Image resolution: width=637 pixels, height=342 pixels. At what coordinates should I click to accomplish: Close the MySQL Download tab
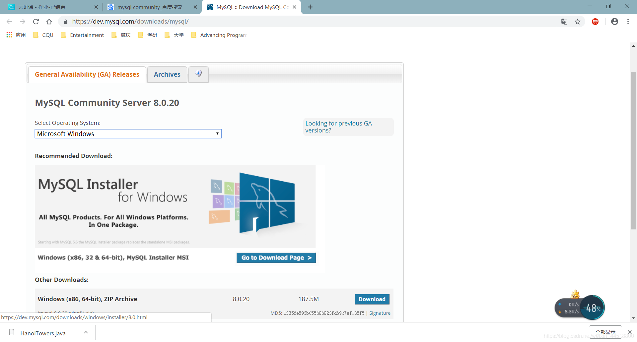[x=294, y=7]
